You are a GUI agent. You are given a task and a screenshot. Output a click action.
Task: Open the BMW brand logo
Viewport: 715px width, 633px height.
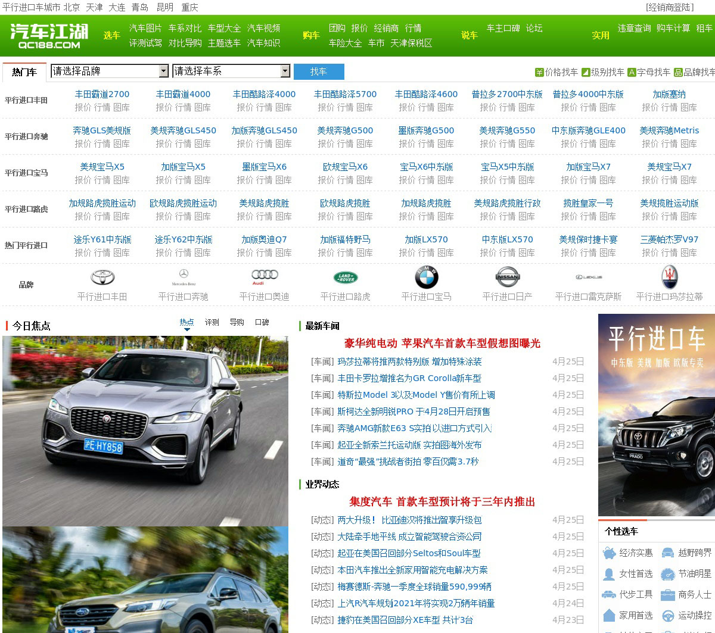point(427,277)
